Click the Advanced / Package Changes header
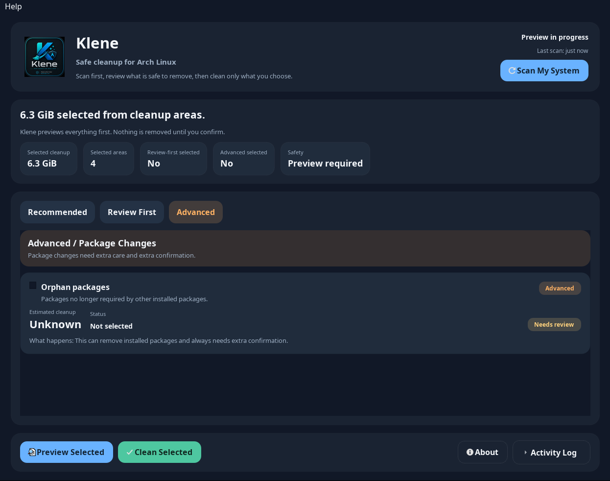The image size is (610, 481). (x=305, y=248)
